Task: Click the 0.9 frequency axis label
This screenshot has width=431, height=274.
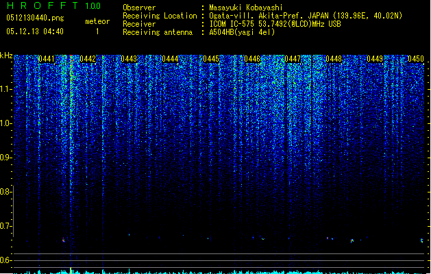Action: pyautogui.click(x=5, y=158)
